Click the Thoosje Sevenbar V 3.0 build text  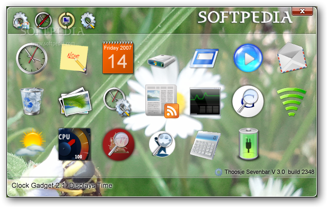269,172
